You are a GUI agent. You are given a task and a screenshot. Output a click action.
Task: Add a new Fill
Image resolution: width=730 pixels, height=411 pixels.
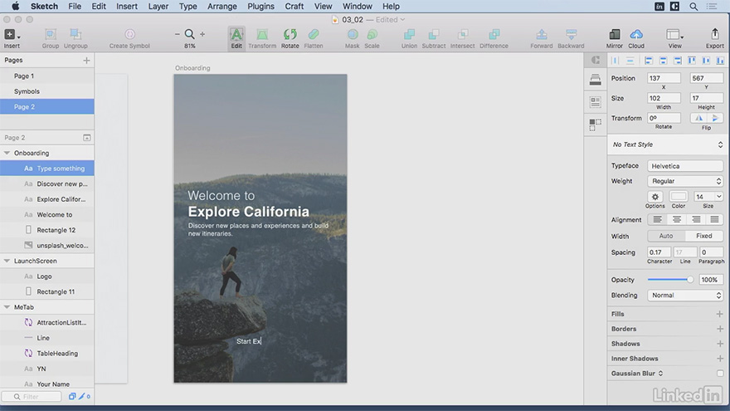point(720,314)
